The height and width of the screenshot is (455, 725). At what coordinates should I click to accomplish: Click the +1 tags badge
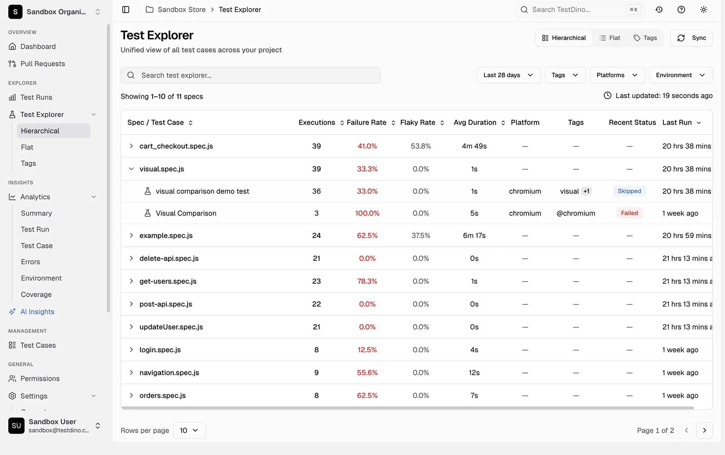587,191
